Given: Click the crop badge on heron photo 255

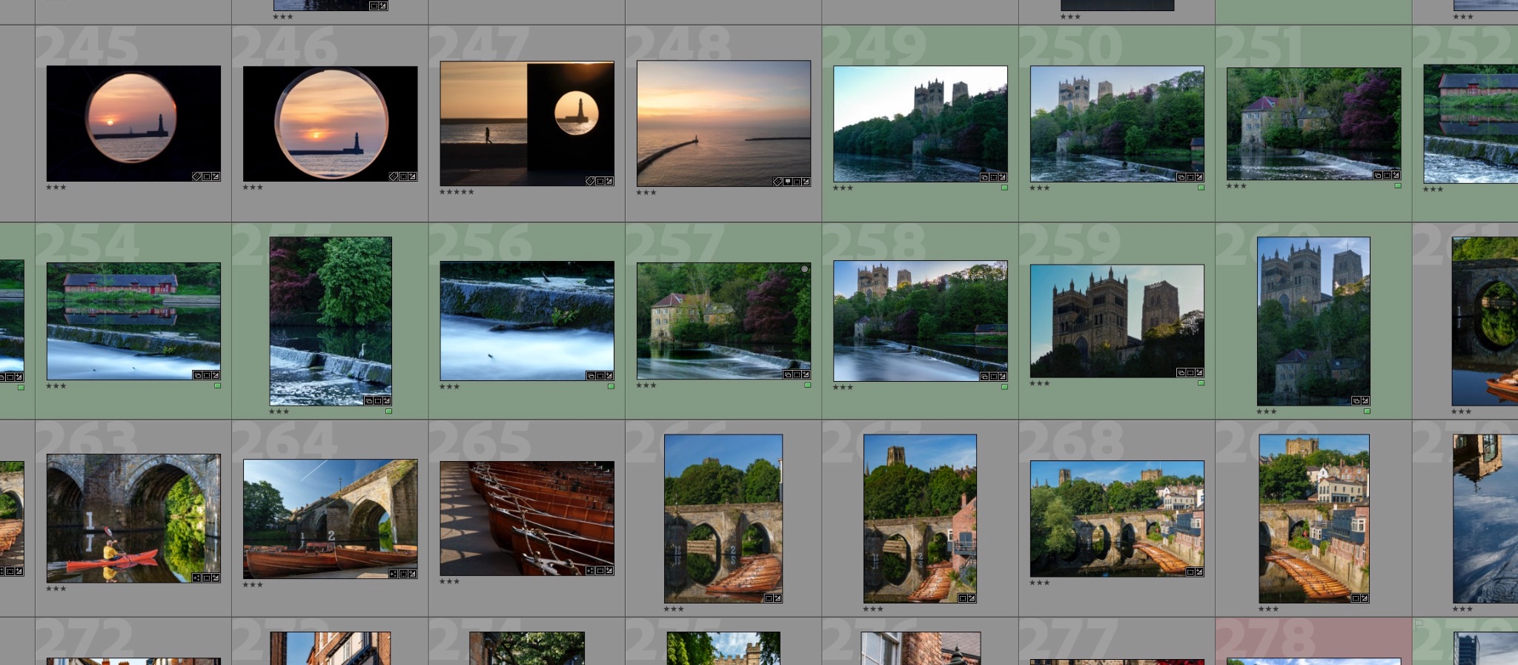Looking at the screenshot, I should click(x=378, y=400).
